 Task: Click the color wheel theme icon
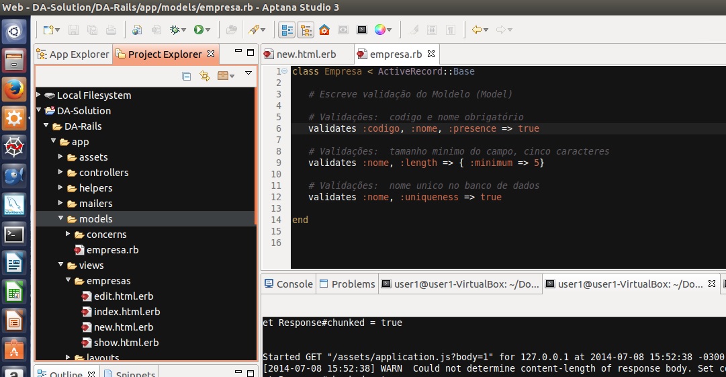point(380,30)
